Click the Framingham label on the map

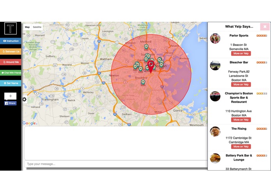[x=50, y=100]
